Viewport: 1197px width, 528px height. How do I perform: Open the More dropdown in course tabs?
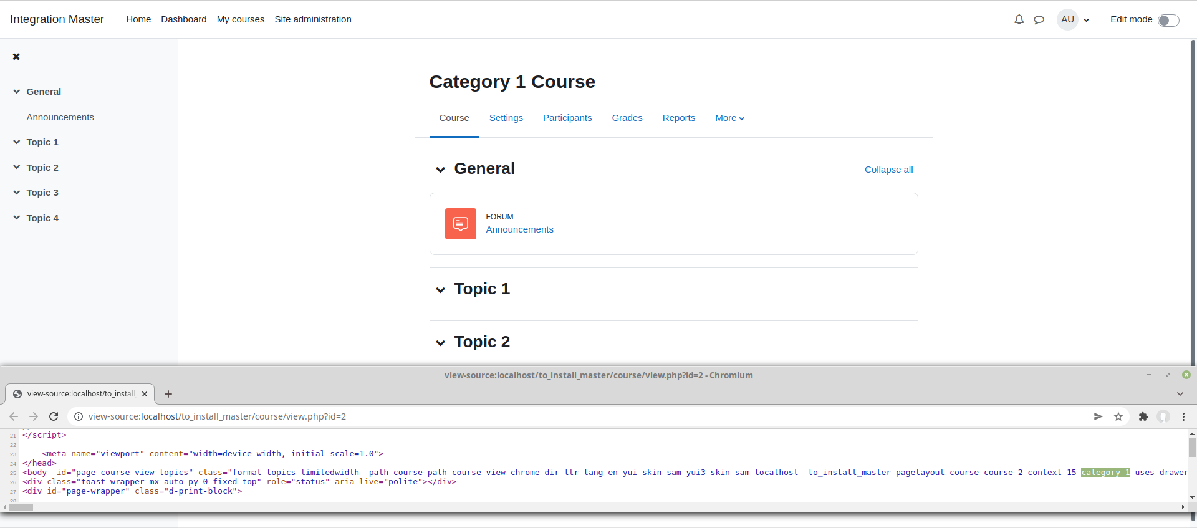click(729, 118)
